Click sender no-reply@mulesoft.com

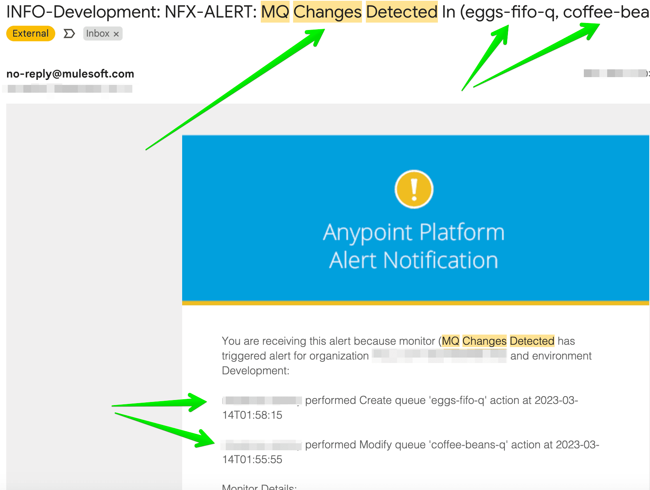70,74
